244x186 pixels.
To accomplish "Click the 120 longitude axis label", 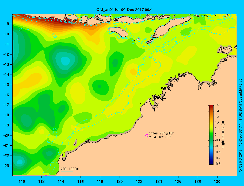I will point(120,181).
